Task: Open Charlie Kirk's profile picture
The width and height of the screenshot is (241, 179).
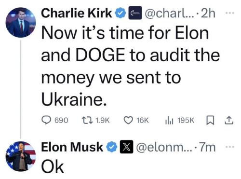Action: pyautogui.click(x=21, y=22)
